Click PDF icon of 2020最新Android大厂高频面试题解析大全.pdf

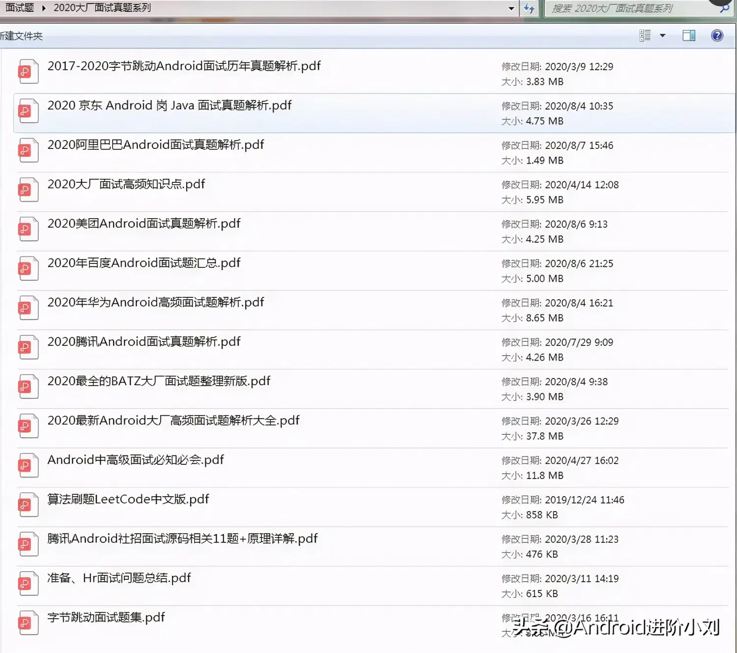pyautogui.click(x=28, y=426)
